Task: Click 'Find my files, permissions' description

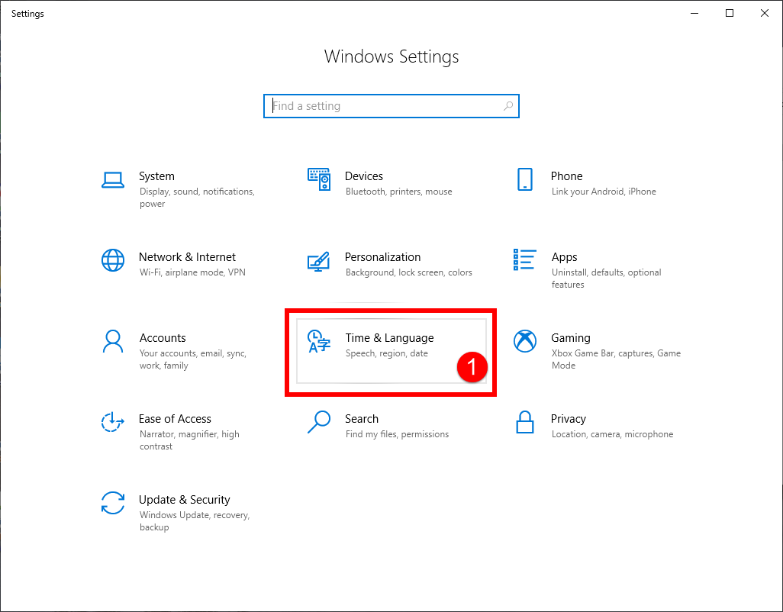Action: click(397, 434)
